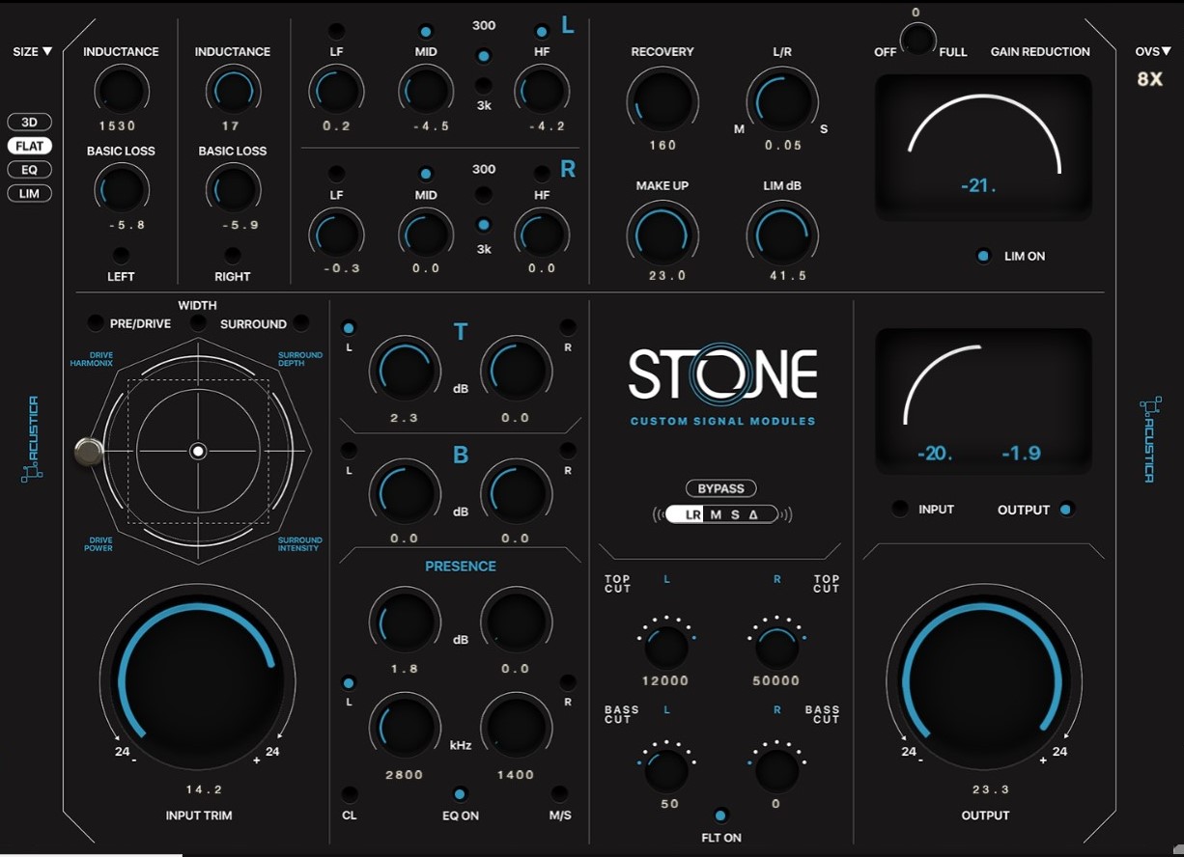
Task: Open the OVS oversampling dropdown
Action: (1153, 52)
